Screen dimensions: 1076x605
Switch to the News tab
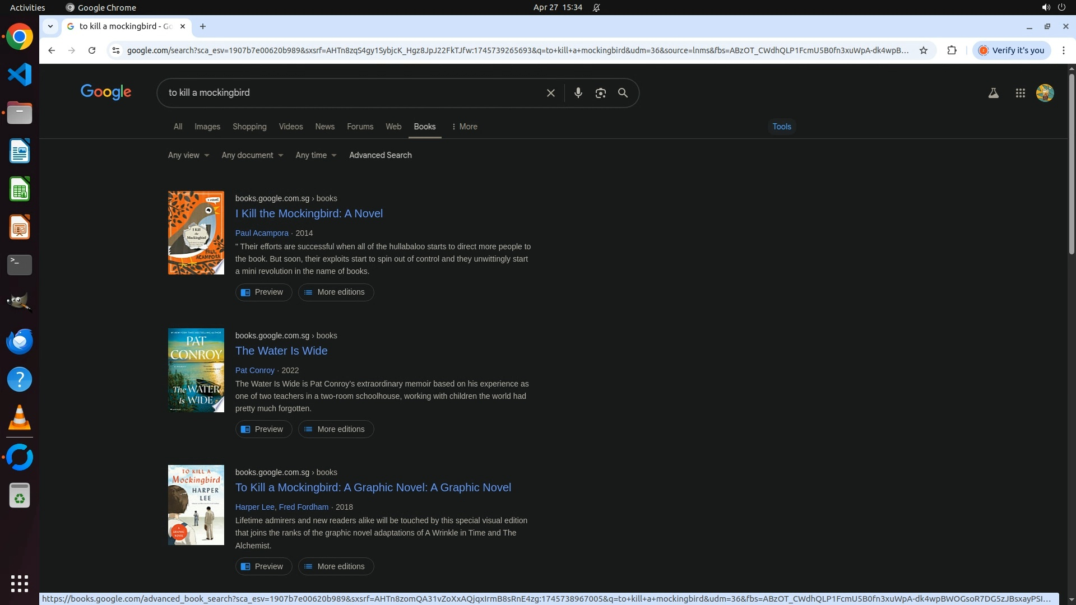tap(324, 127)
